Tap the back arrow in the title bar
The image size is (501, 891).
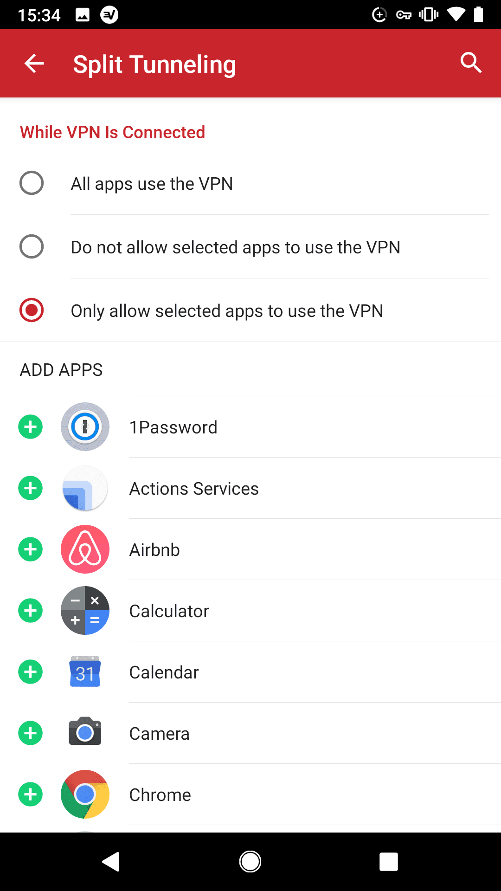(33, 64)
